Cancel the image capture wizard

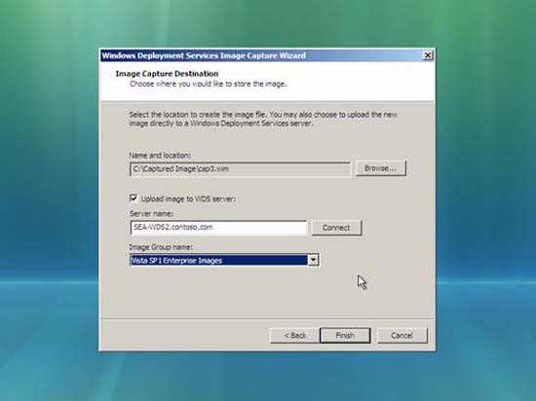[x=402, y=336]
